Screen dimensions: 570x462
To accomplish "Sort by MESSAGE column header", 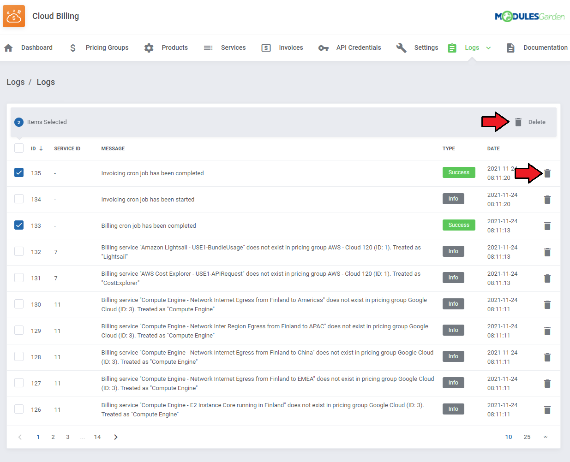I will [113, 148].
